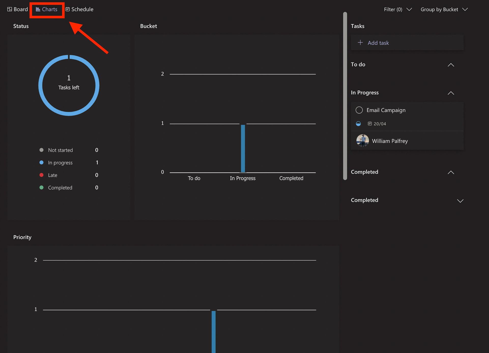Open the Email Campaign task title

386,110
